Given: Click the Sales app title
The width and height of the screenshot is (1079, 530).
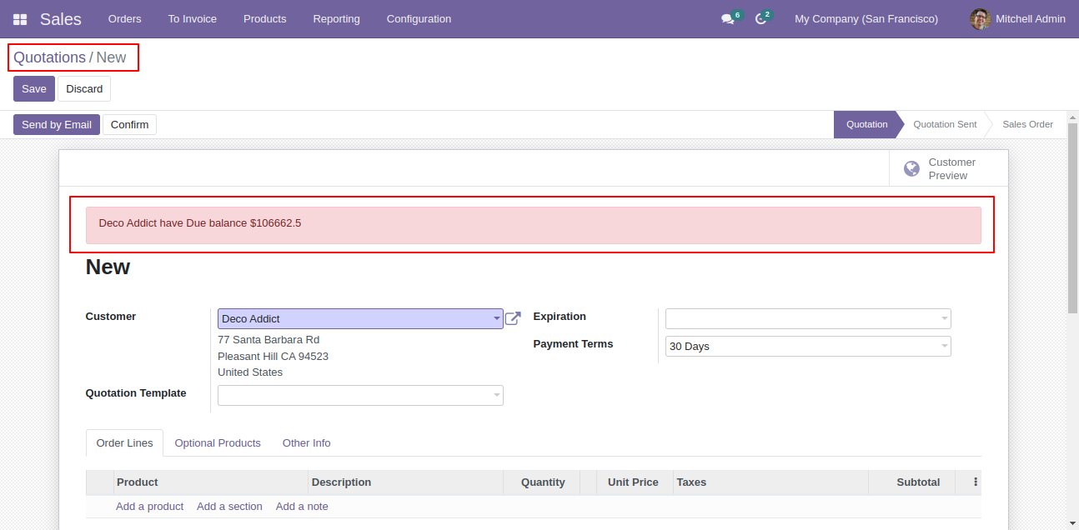Looking at the screenshot, I should click(61, 19).
